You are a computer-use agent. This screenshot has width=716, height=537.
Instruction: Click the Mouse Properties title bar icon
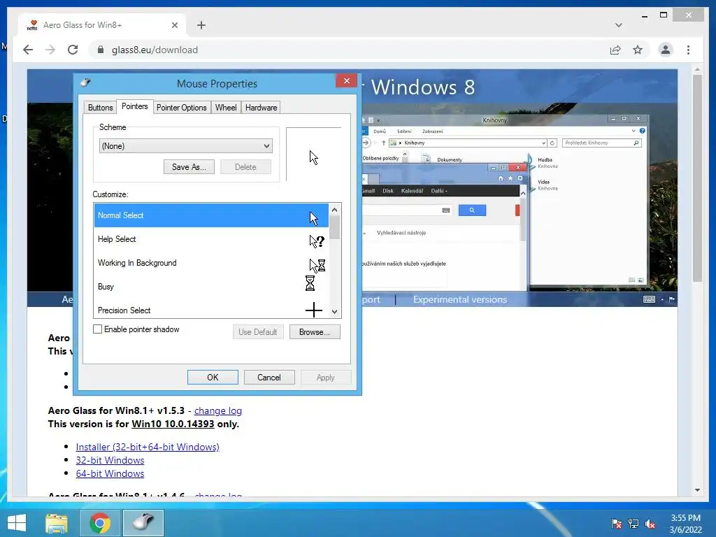[x=85, y=83]
